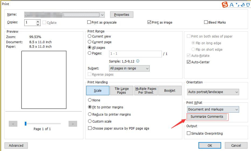Open the Print What dropdown
251x151 pixels.
pyautogui.click(x=213, y=109)
